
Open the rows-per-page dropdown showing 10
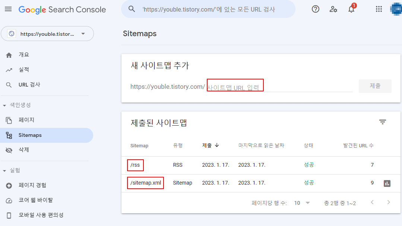tap(303, 203)
